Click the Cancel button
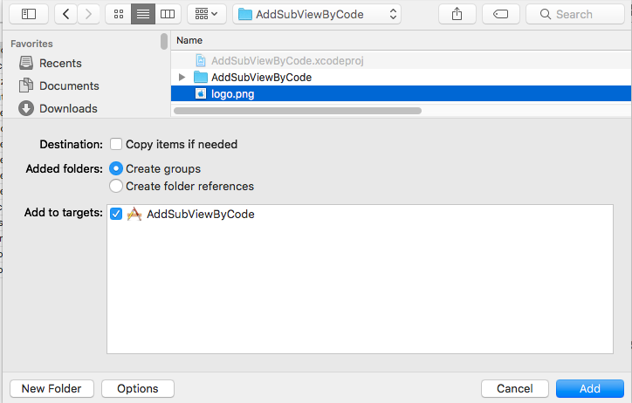This screenshot has width=632, height=403. coord(515,388)
